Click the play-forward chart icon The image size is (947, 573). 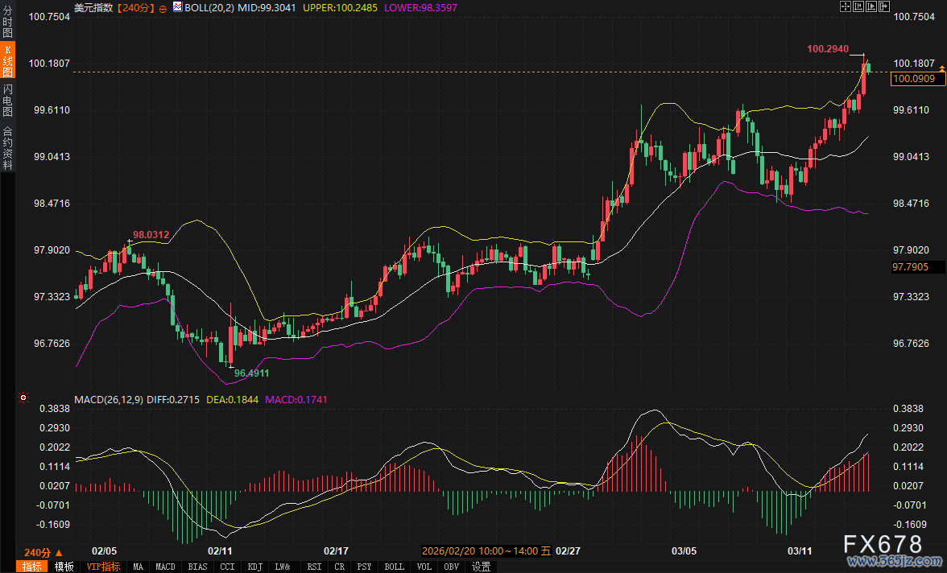point(871,6)
